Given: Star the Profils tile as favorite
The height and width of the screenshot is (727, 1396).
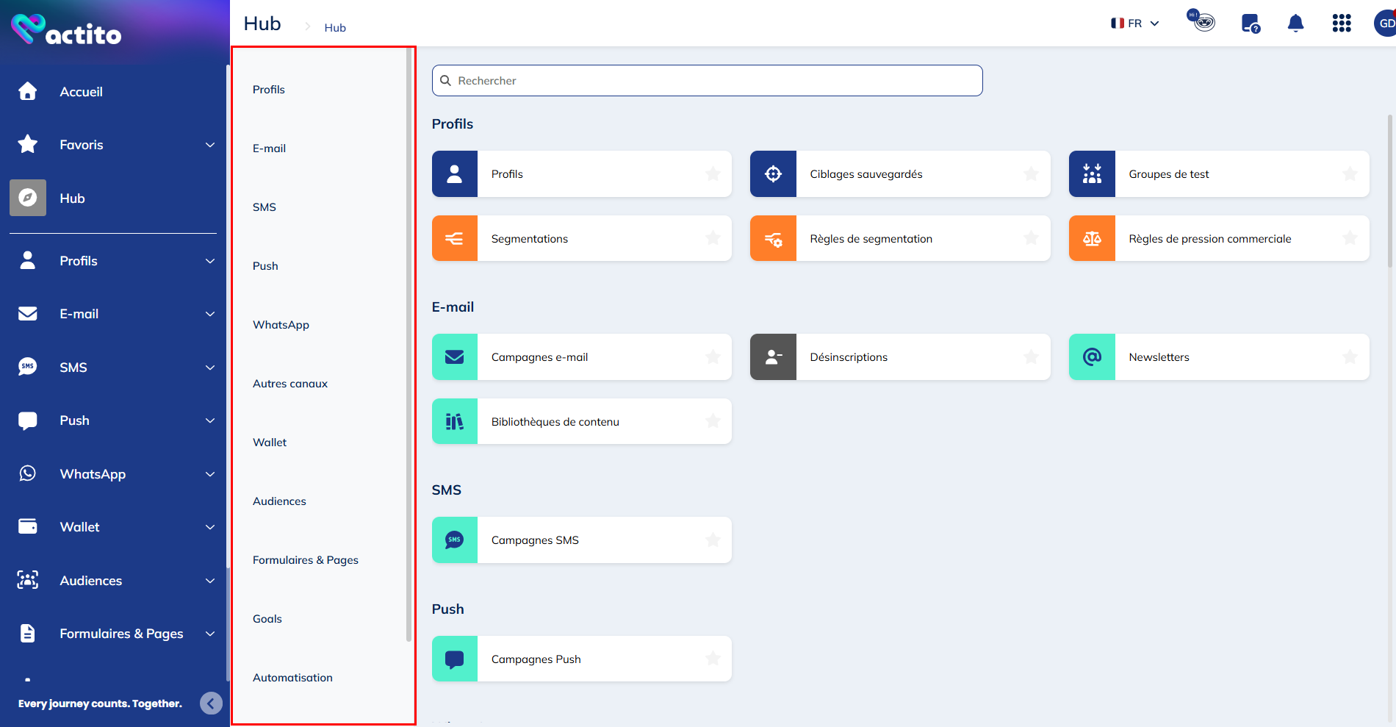Looking at the screenshot, I should 713,173.
